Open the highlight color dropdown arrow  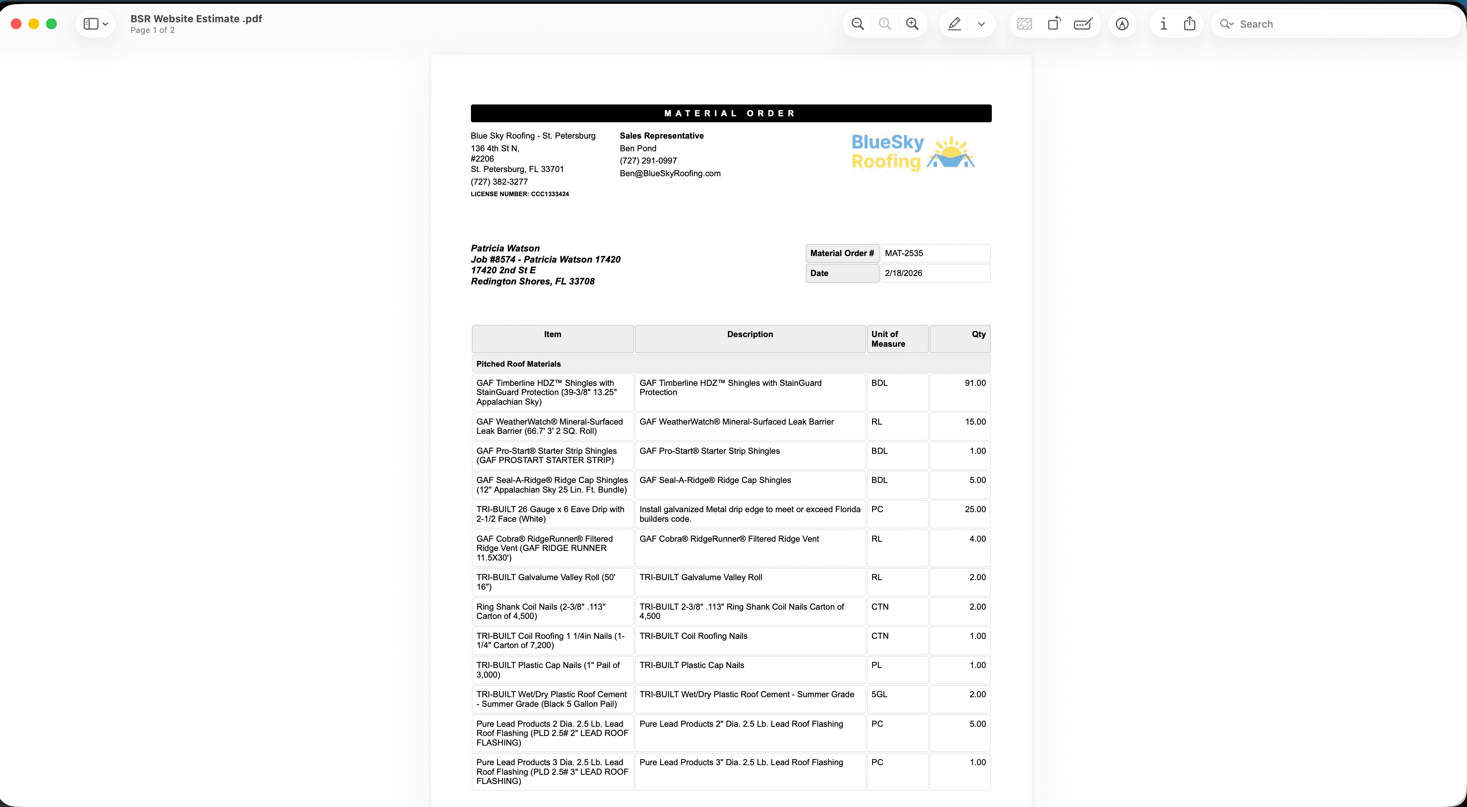(981, 24)
